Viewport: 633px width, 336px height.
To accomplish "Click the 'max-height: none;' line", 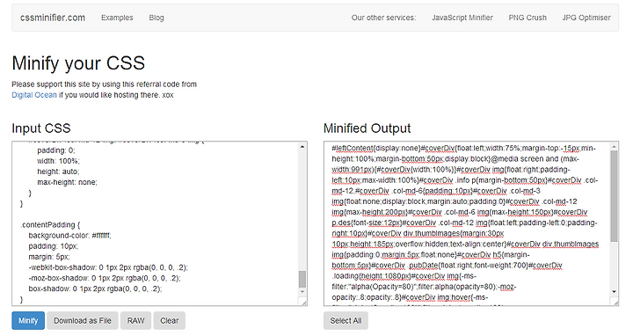I will pos(67,182).
